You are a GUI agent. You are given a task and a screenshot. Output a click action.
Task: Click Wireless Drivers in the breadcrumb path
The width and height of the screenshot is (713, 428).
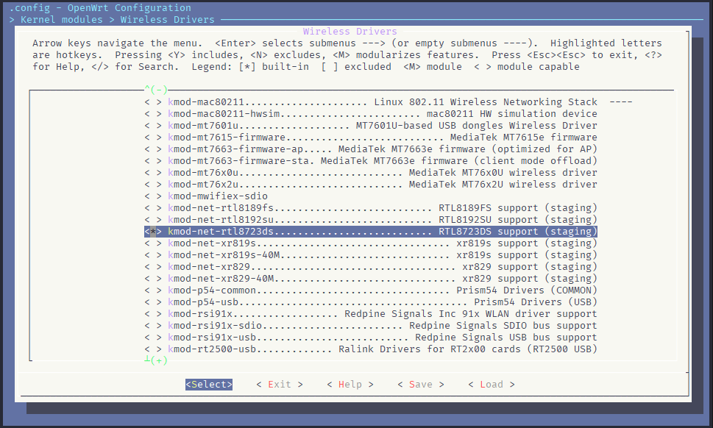(168, 20)
